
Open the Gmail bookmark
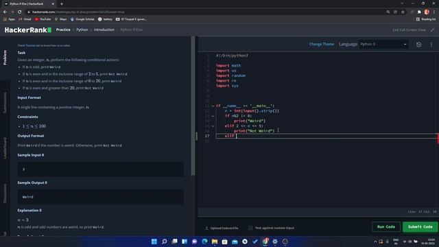point(25,19)
